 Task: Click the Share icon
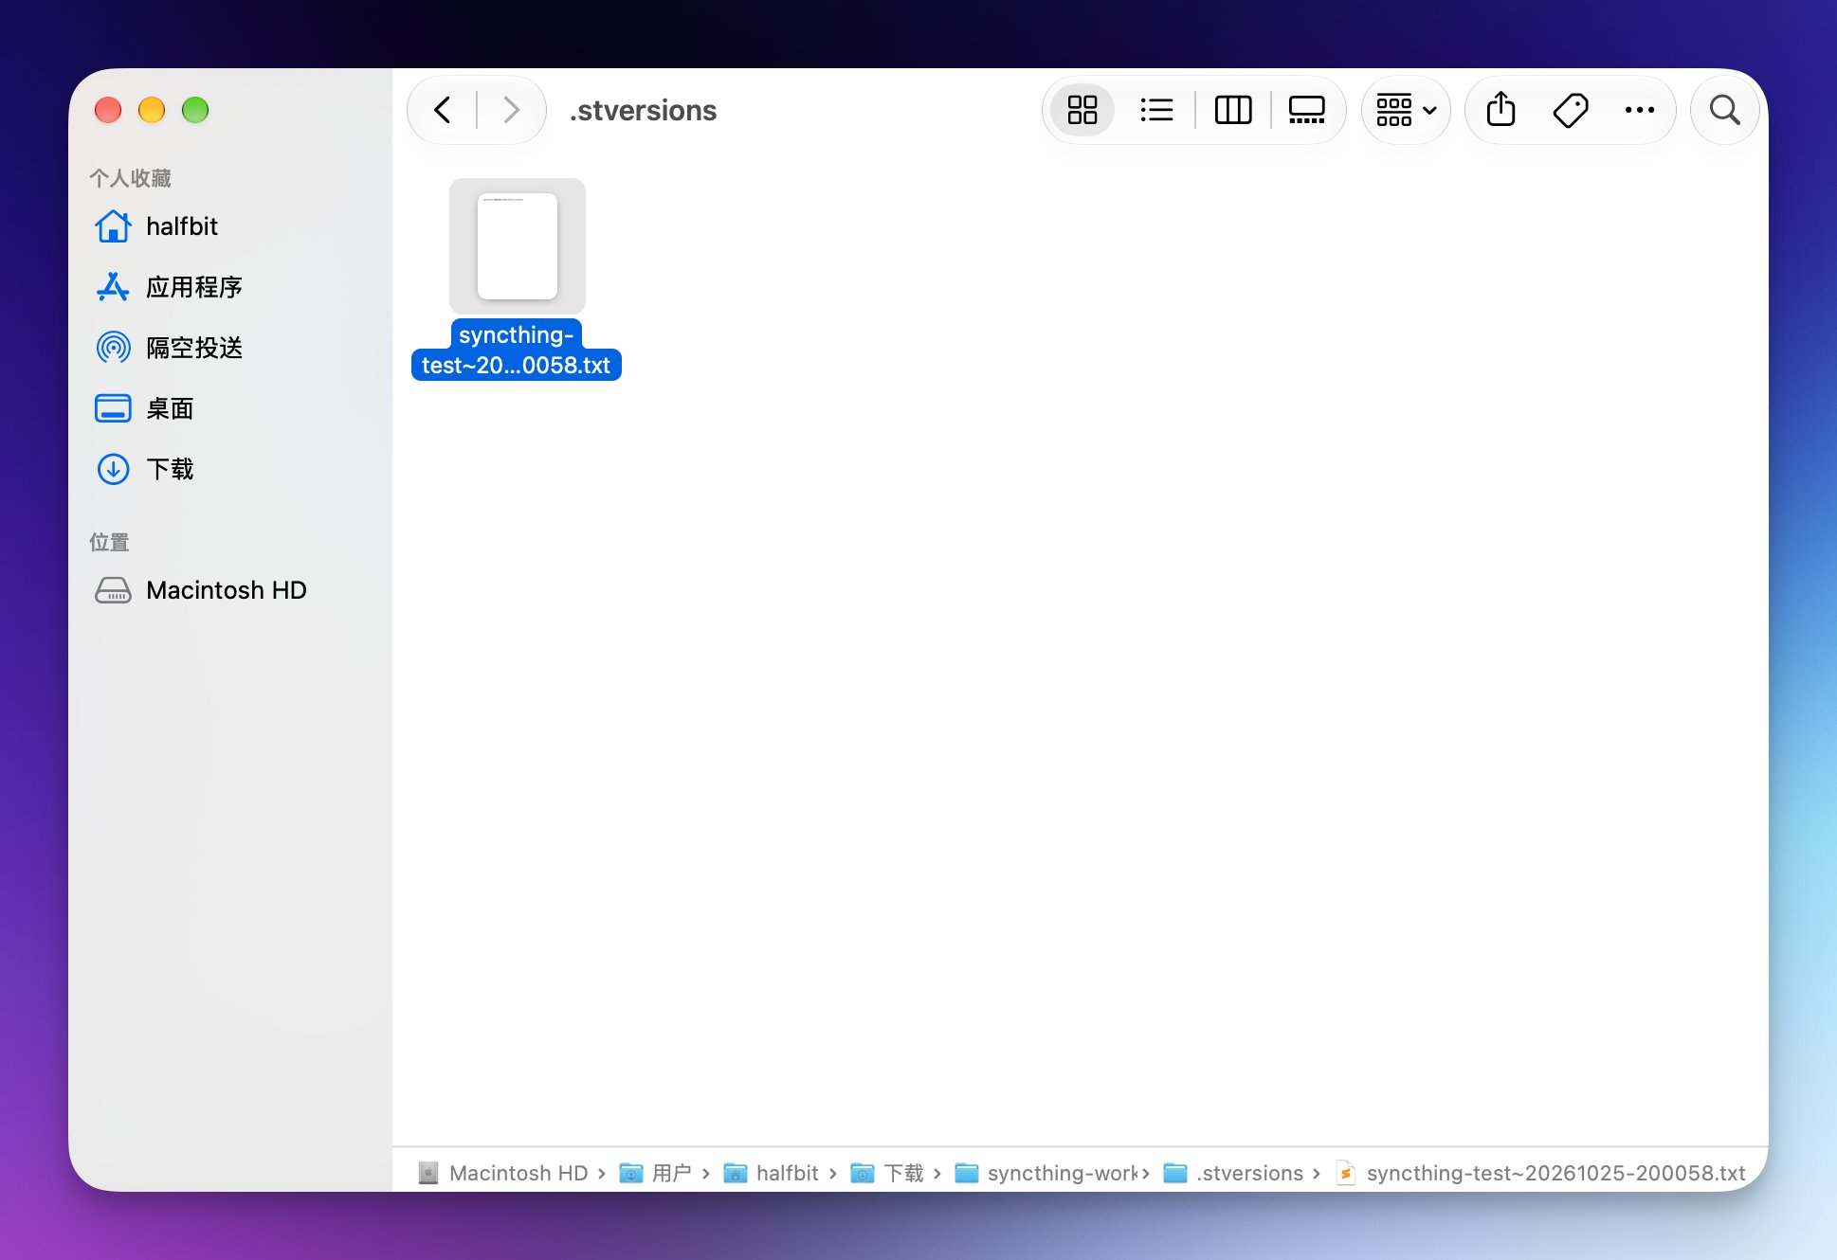pyautogui.click(x=1501, y=110)
